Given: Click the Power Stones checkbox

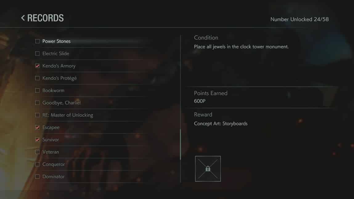Looking at the screenshot, I should coord(38,41).
